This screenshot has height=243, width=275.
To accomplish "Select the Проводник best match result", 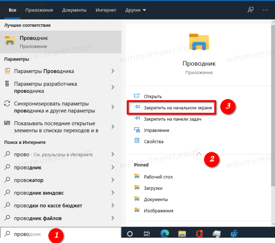I will (x=61, y=42).
